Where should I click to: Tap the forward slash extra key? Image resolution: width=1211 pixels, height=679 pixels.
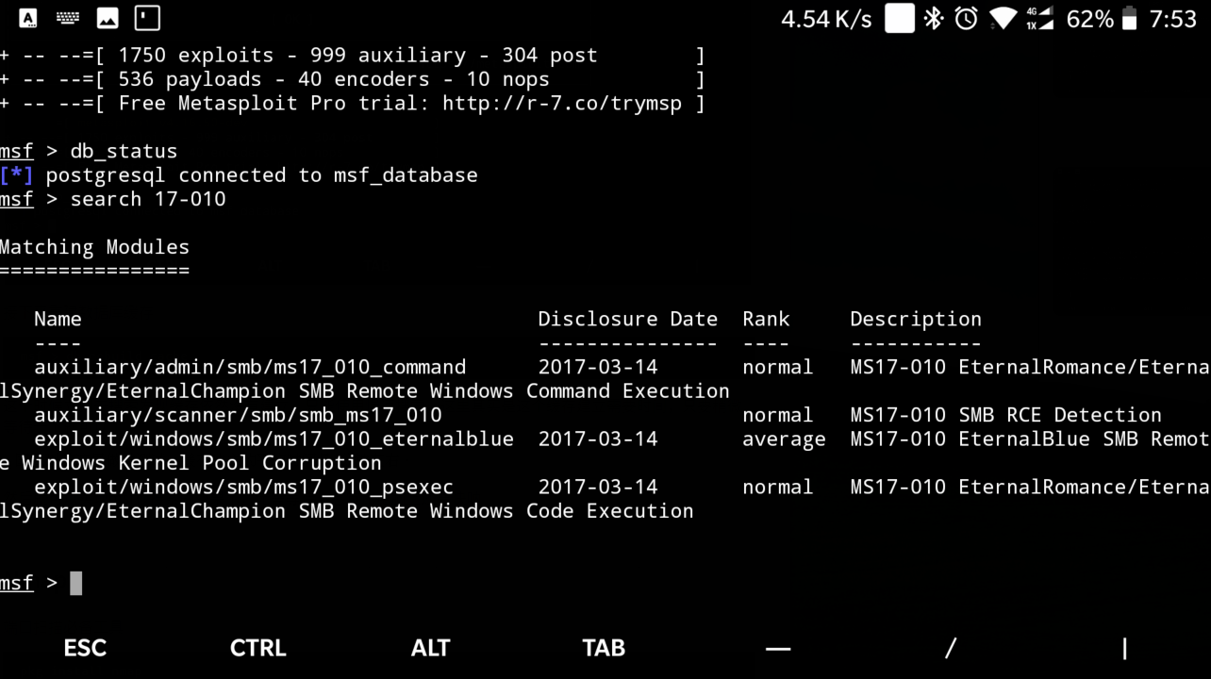click(x=951, y=648)
